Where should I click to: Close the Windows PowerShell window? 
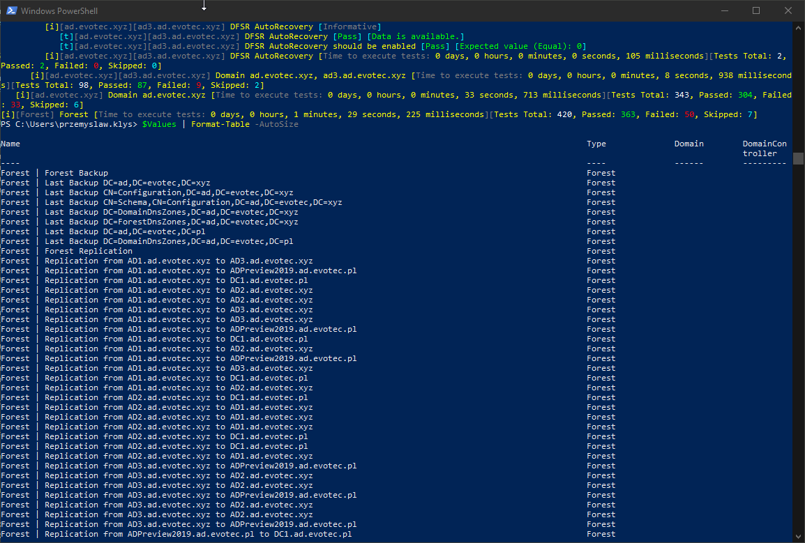click(x=788, y=10)
